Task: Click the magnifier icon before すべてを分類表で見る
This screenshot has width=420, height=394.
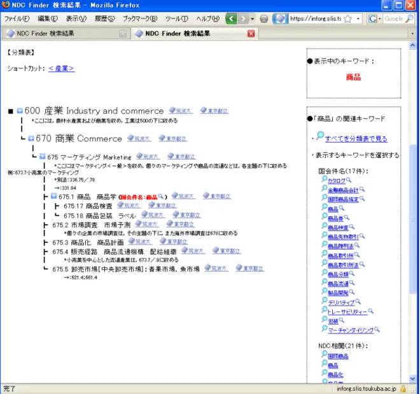Action: 320,136
